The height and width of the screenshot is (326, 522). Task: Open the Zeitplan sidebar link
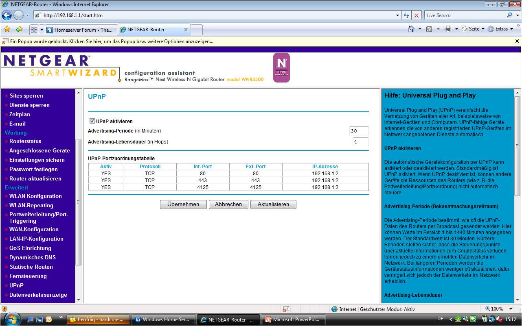[x=20, y=115]
